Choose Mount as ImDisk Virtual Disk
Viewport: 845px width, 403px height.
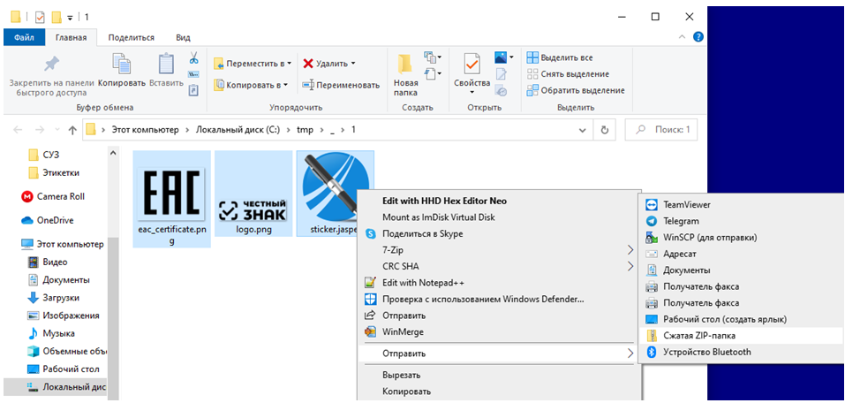(438, 217)
